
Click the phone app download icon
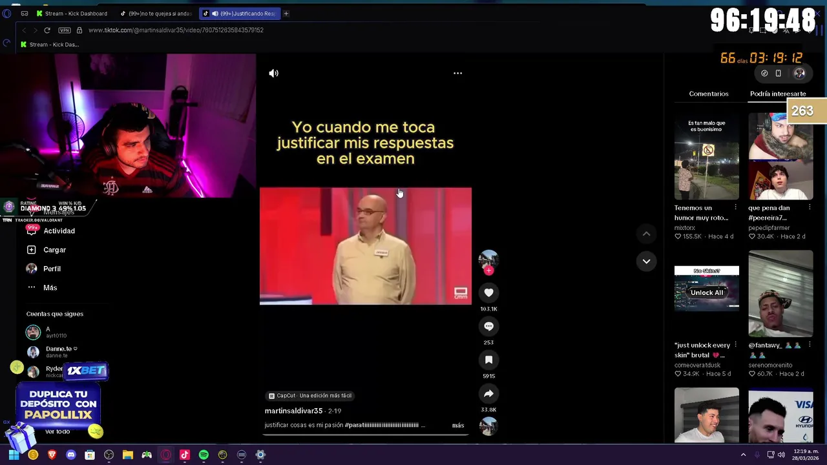779,74
